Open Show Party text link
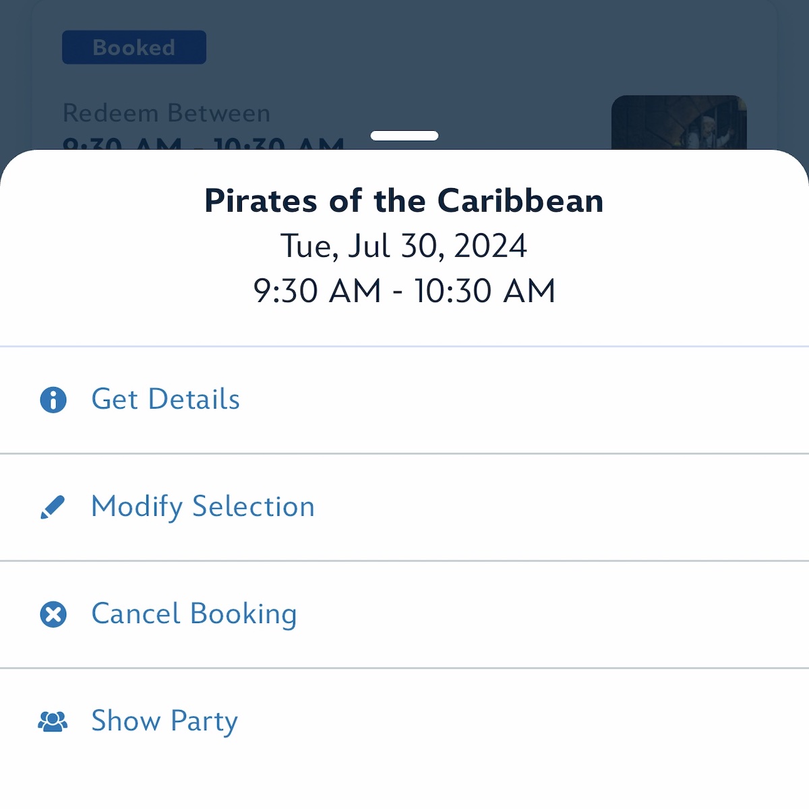The image size is (809, 809). (164, 721)
